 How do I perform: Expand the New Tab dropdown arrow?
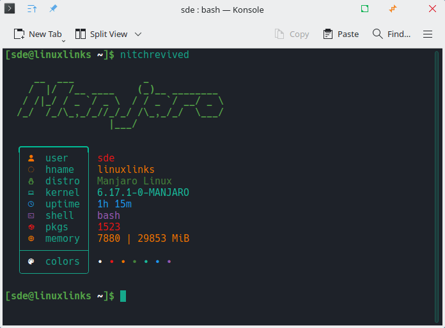tap(63, 40)
